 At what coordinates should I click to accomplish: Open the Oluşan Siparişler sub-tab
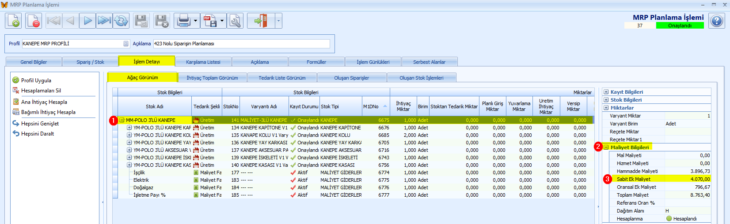[352, 78]
